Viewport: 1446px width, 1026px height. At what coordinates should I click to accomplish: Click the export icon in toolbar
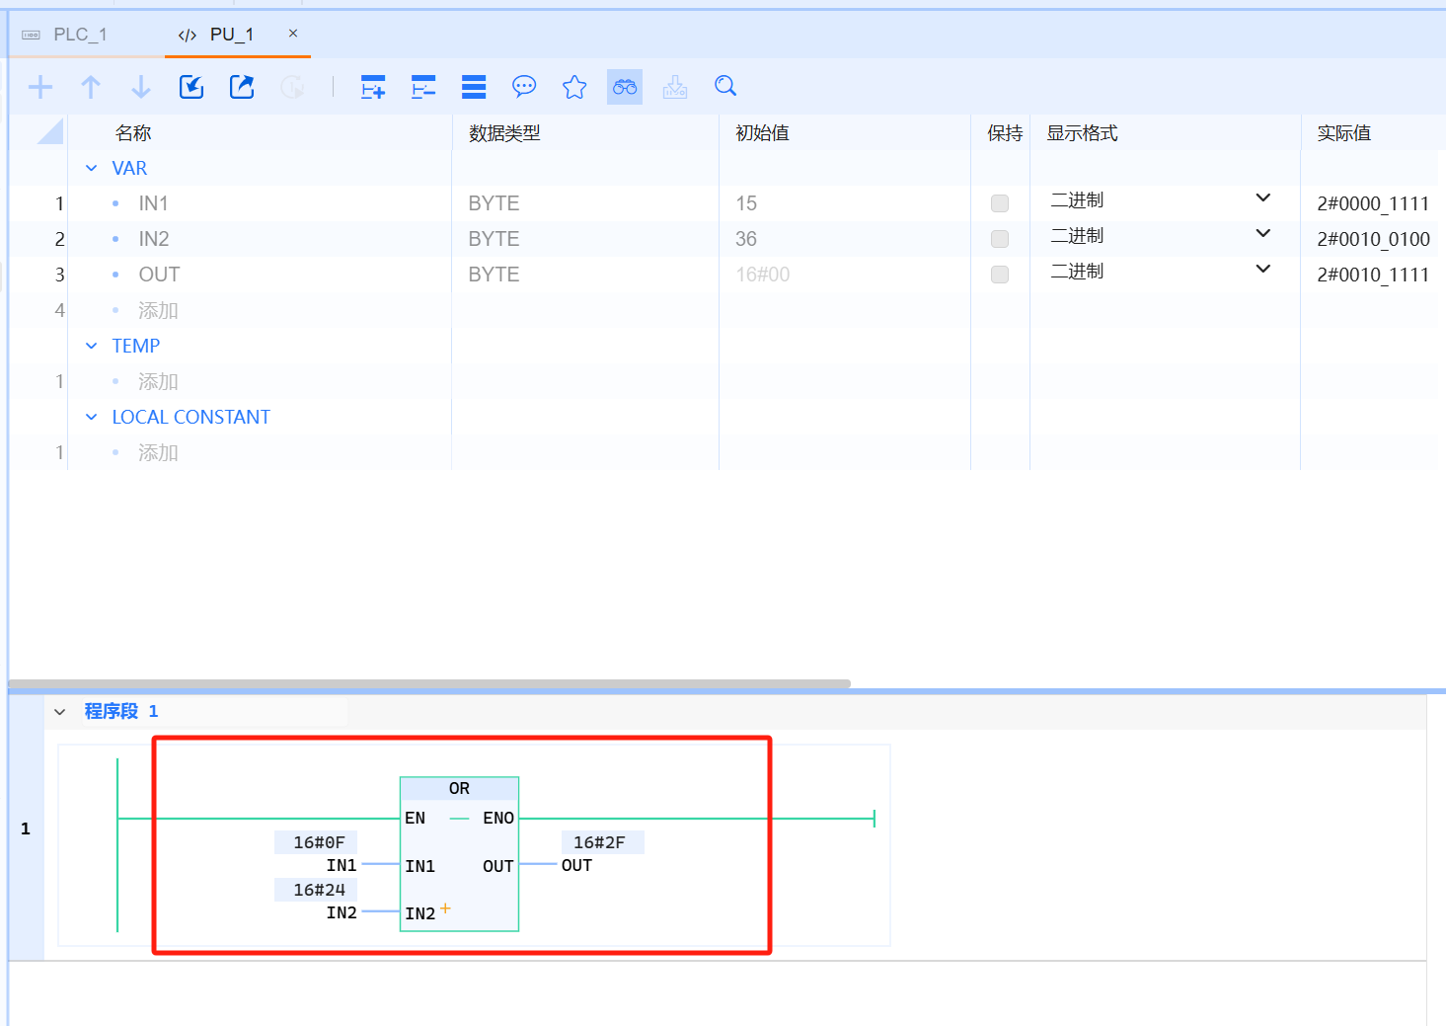click(242, 87)
